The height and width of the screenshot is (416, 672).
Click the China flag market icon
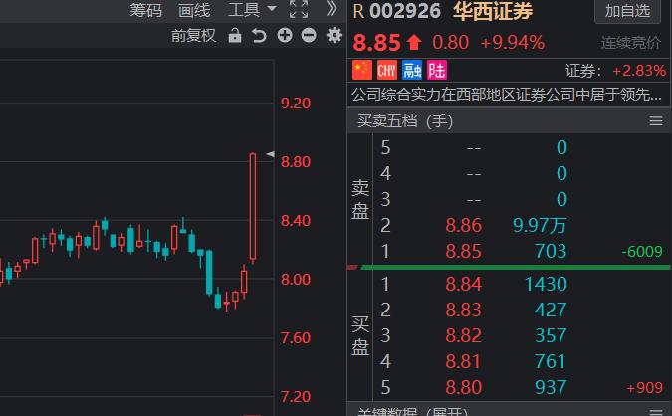[362, 70]
